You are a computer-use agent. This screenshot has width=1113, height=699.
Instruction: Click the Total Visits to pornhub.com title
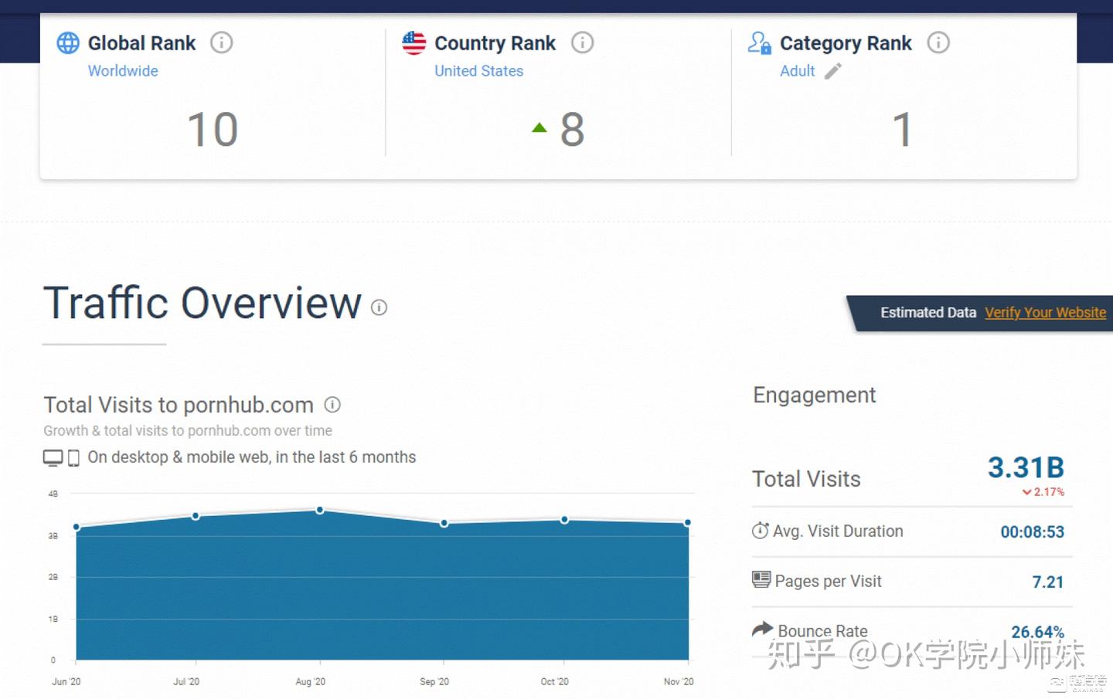coord(179,405)
